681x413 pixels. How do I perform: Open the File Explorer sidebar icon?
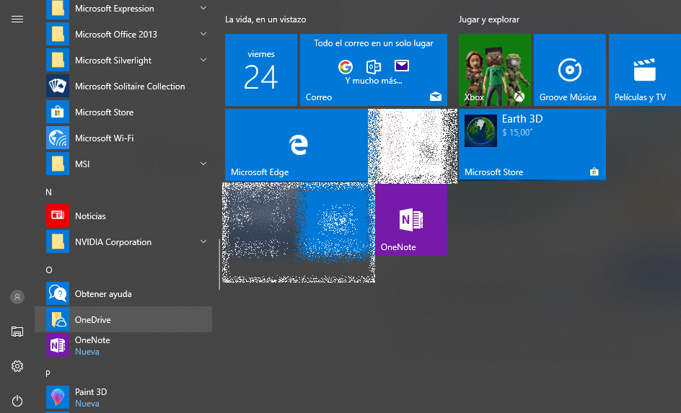pyautogui.click(x=17, y=332)
